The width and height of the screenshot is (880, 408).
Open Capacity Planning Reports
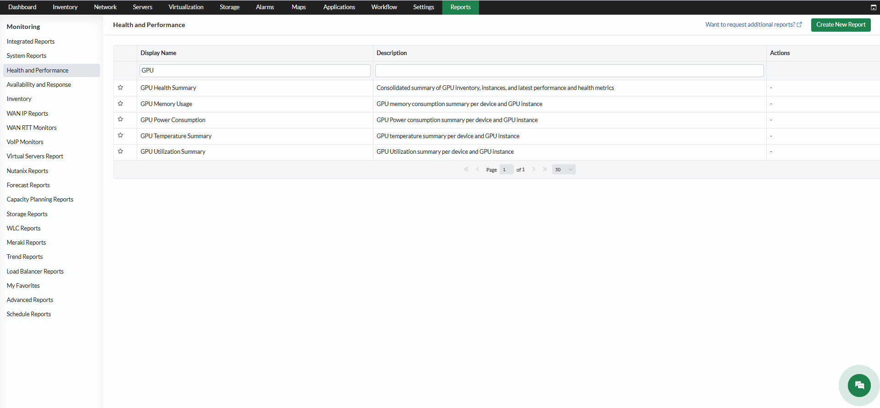pos(40,200)
